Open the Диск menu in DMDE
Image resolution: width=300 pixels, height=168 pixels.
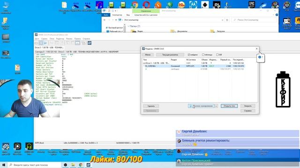(37, 39)
